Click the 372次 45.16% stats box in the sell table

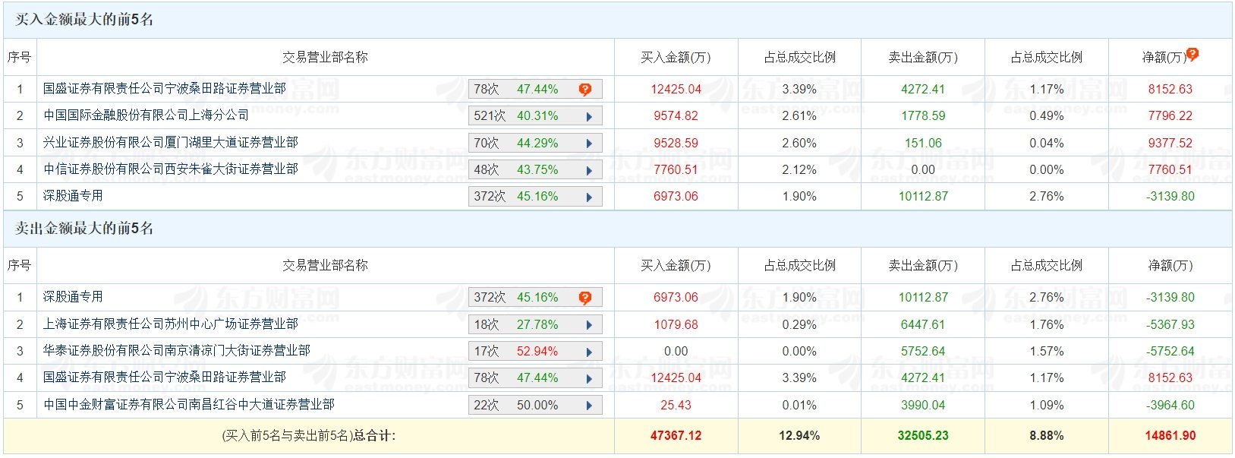(x=516, y=298)
